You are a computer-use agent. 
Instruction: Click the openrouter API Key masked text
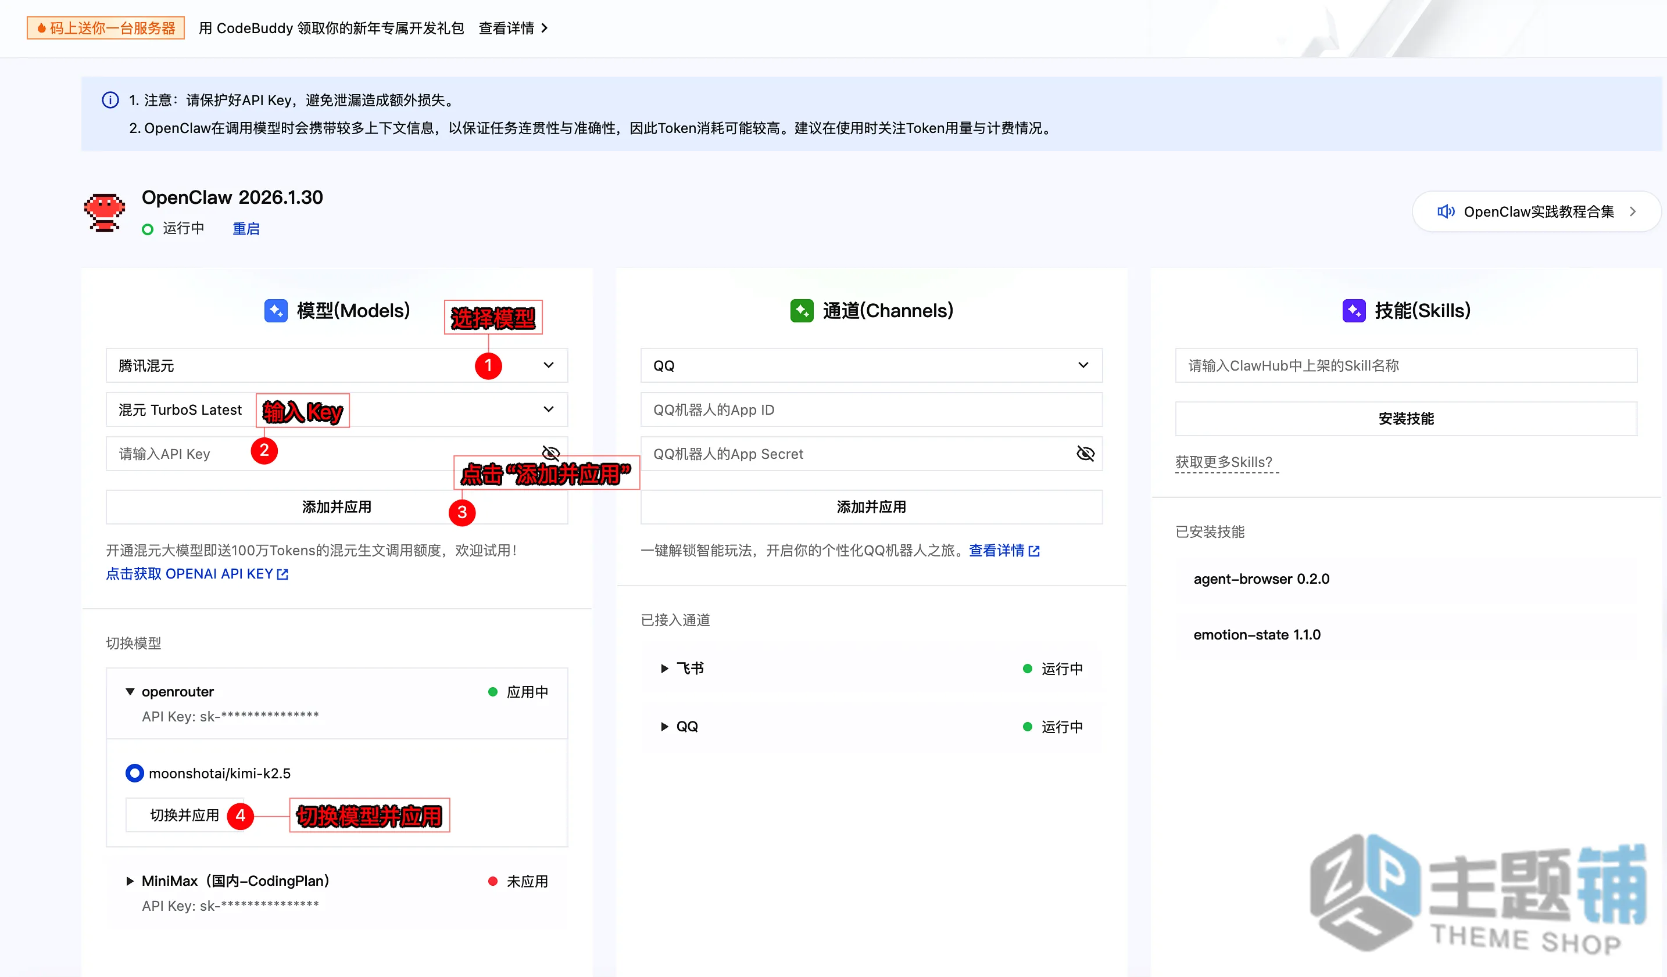(230, 717)
